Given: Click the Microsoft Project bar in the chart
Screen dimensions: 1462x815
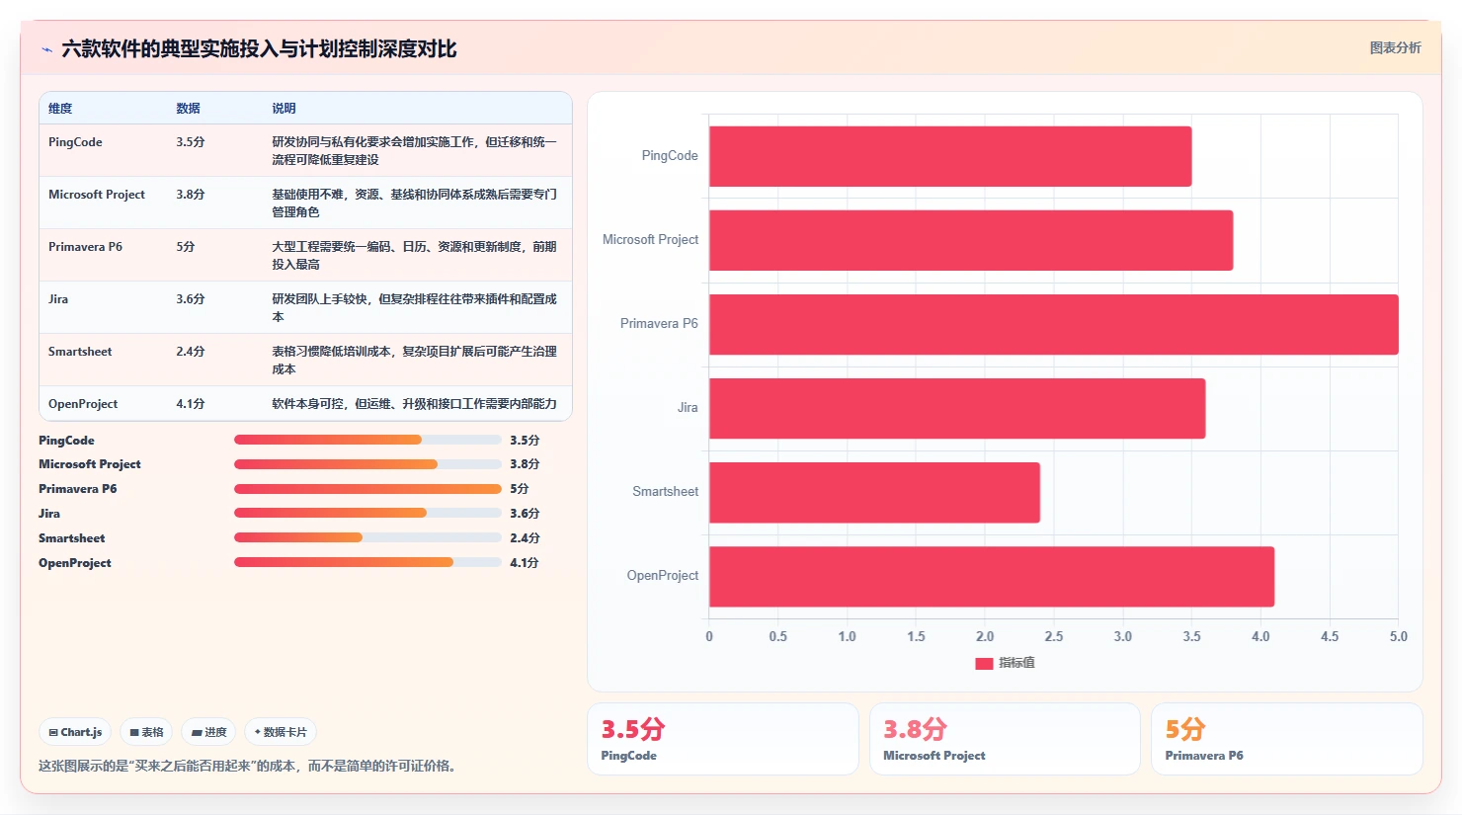Looking at the screenshot, I should point(971,240).
